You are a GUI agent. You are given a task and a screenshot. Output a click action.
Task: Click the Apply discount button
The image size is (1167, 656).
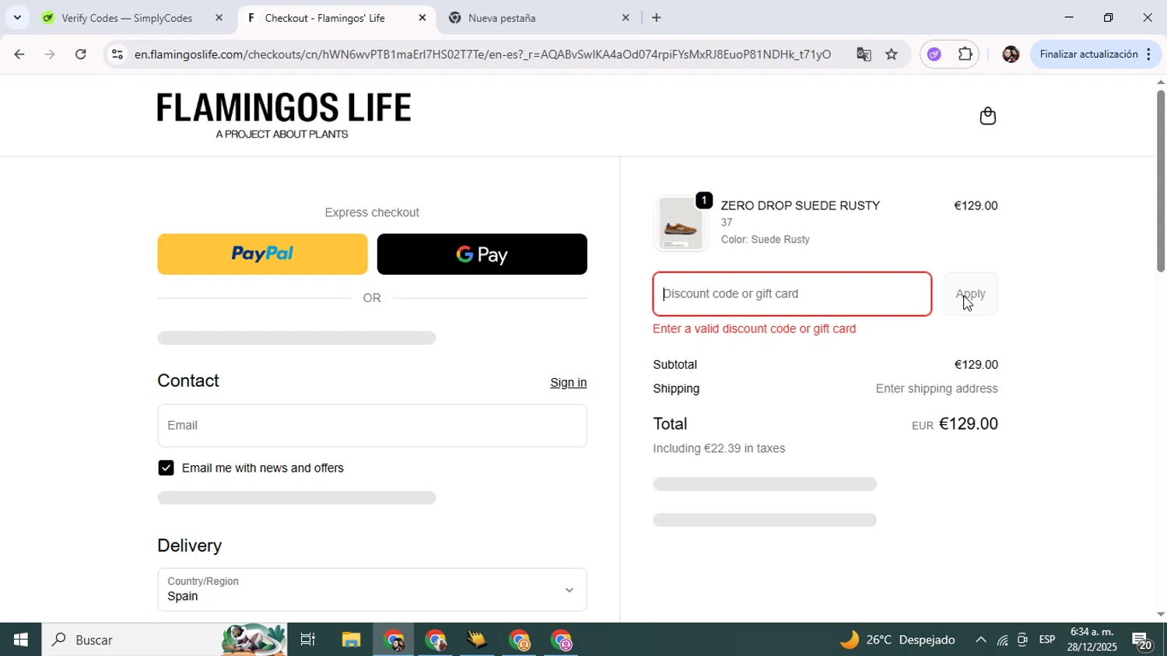970,294
